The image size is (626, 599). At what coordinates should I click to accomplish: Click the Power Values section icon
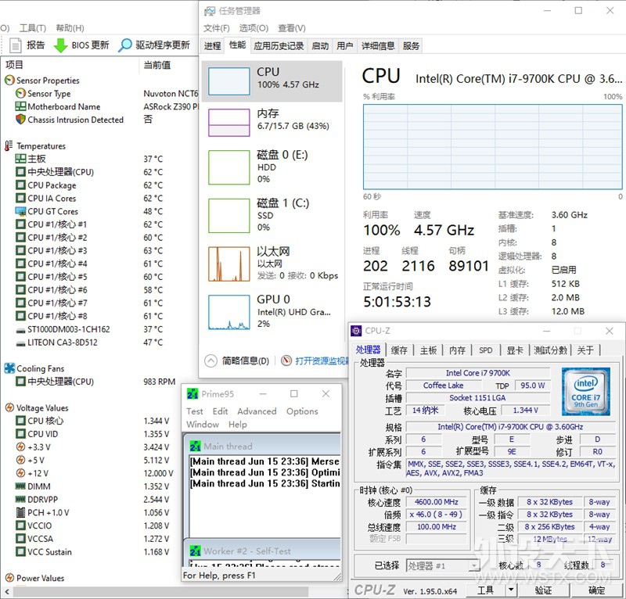click(x=9, y=577)
